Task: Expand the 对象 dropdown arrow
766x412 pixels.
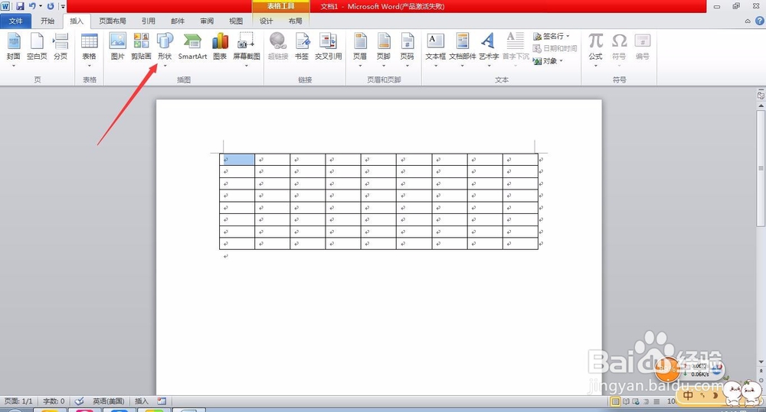Action: (x=561, y=61)
